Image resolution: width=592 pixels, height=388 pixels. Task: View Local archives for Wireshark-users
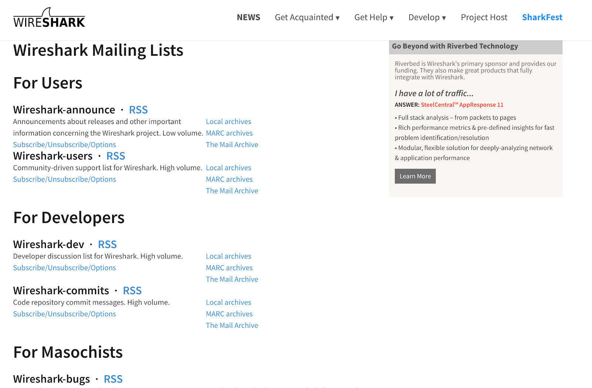point(228,168)
